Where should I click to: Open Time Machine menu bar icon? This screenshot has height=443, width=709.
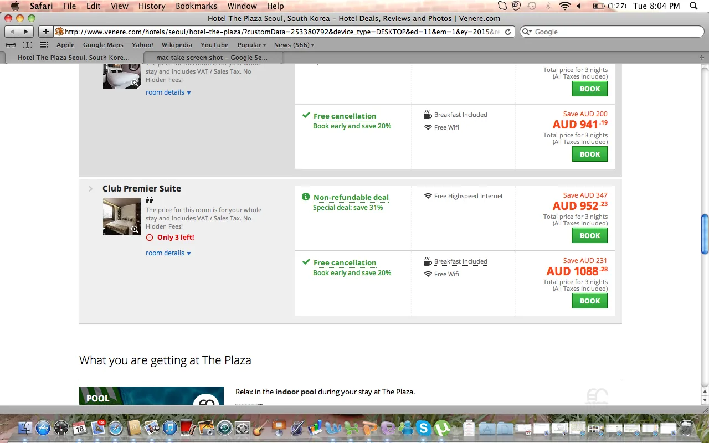click(532, 6)
